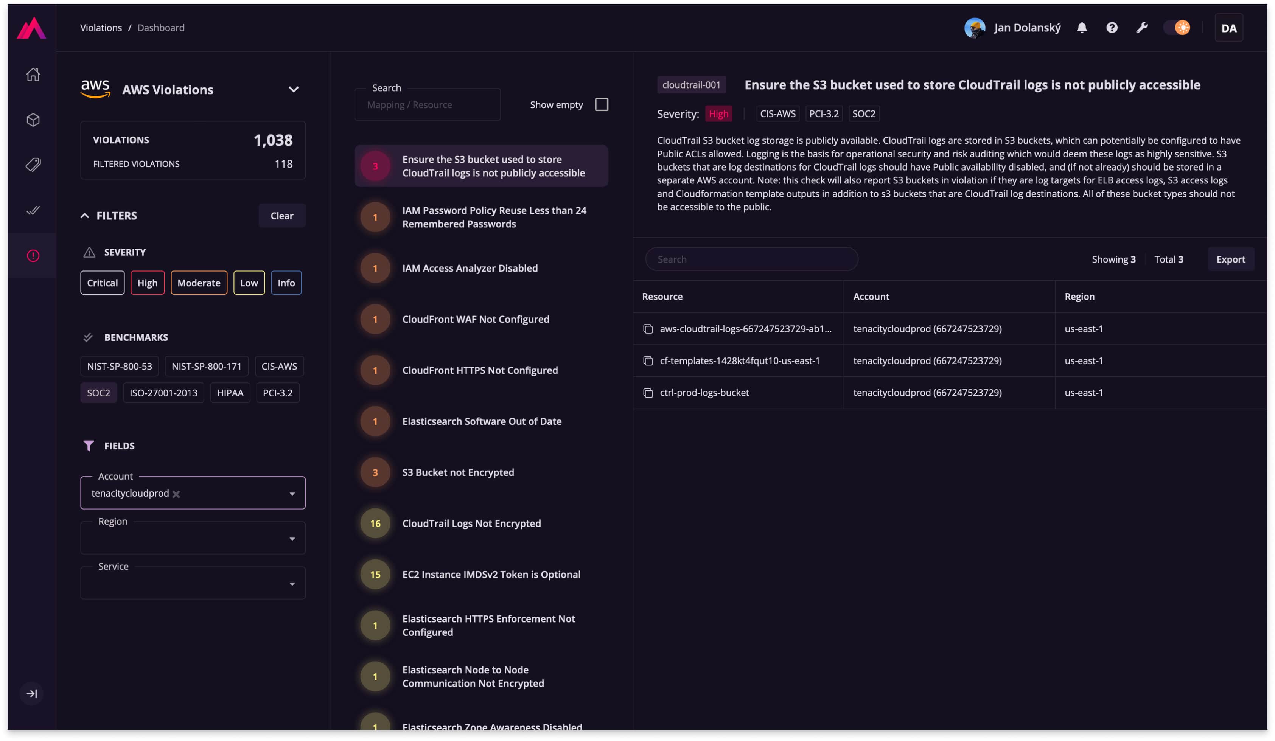Open the cube resources icon in sidebar

[x=33, y=120]
